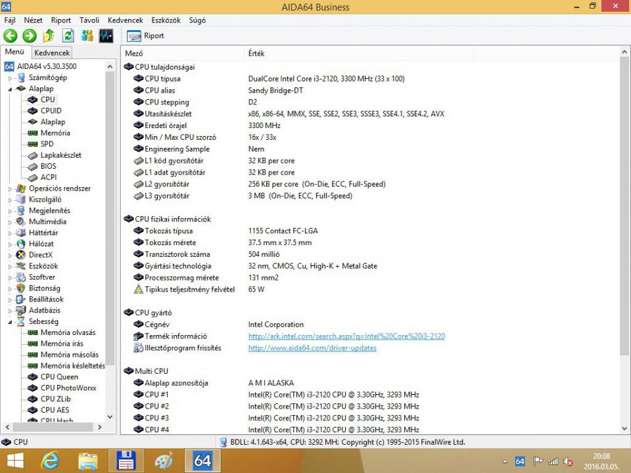Expand the Háttértár tree node

pyautogui.click(x=10, y=233)
